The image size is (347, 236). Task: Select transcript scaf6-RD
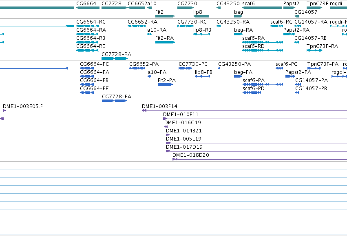(263, 50)
